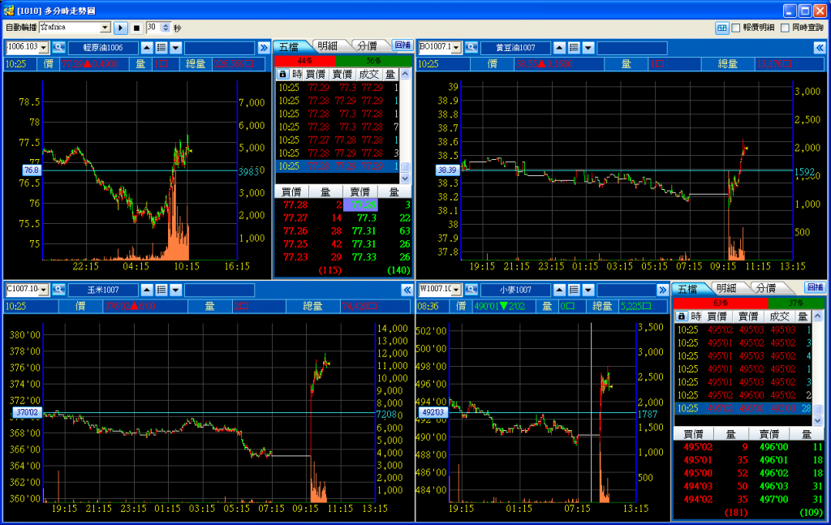Image resolution: width=831 pixels, height=525 pixels.
Task: Click the 76.8 reference price marker
Action: (32, 170)
